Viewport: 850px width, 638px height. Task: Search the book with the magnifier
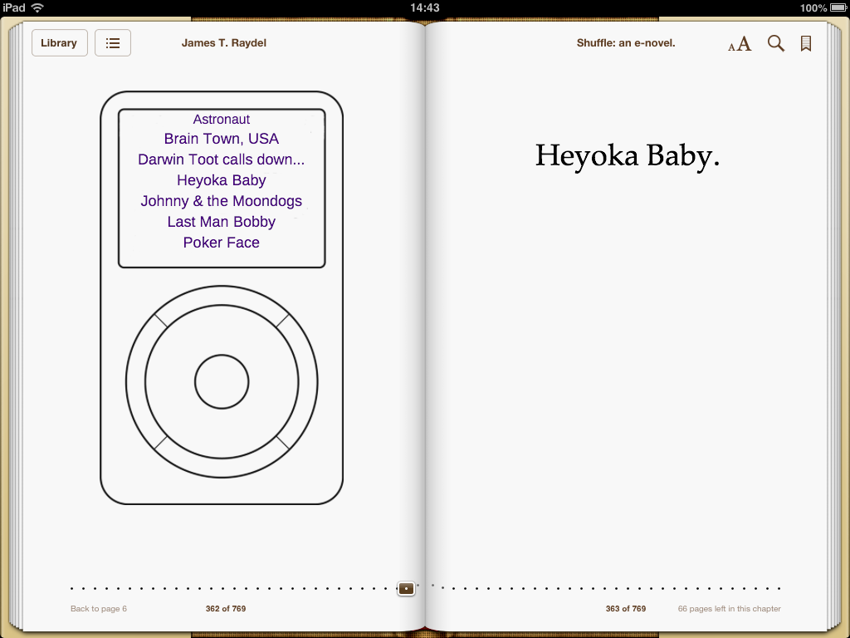[x=776, y=43]
